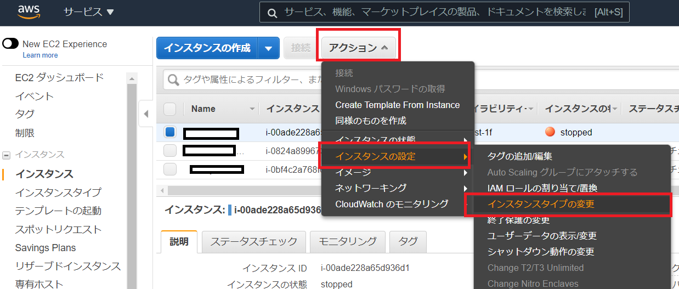Expand インスタンスの状態 submenu
Image resolution: width=679 pixels, height=289 pixels.
coord(398,139)
